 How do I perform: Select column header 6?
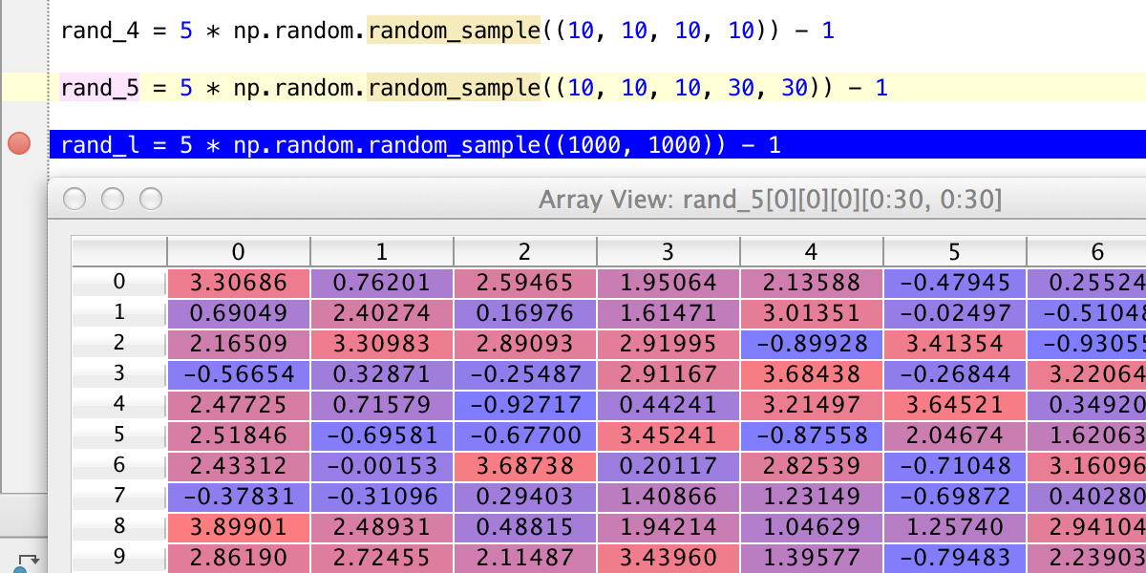pos(1087,252)
